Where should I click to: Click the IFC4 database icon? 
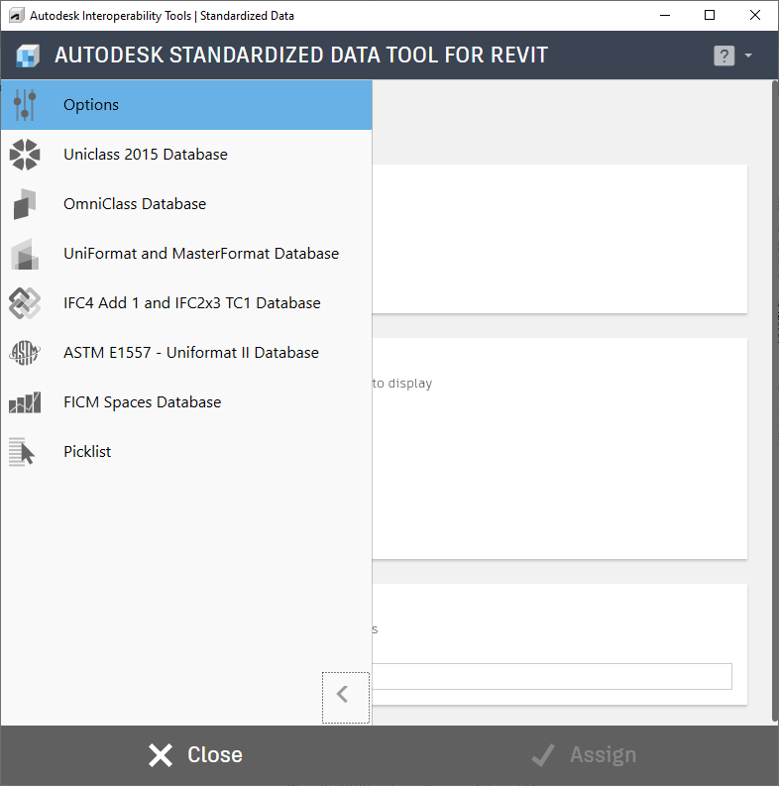pyautogui.click(x=25, y=303)
